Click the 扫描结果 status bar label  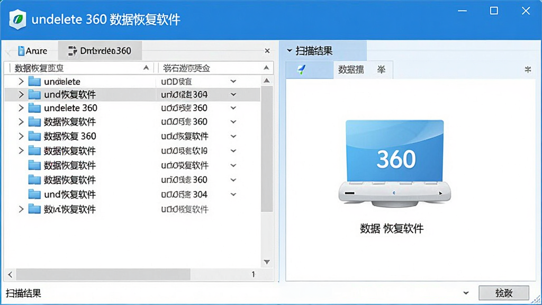click(x=23, y=293)
